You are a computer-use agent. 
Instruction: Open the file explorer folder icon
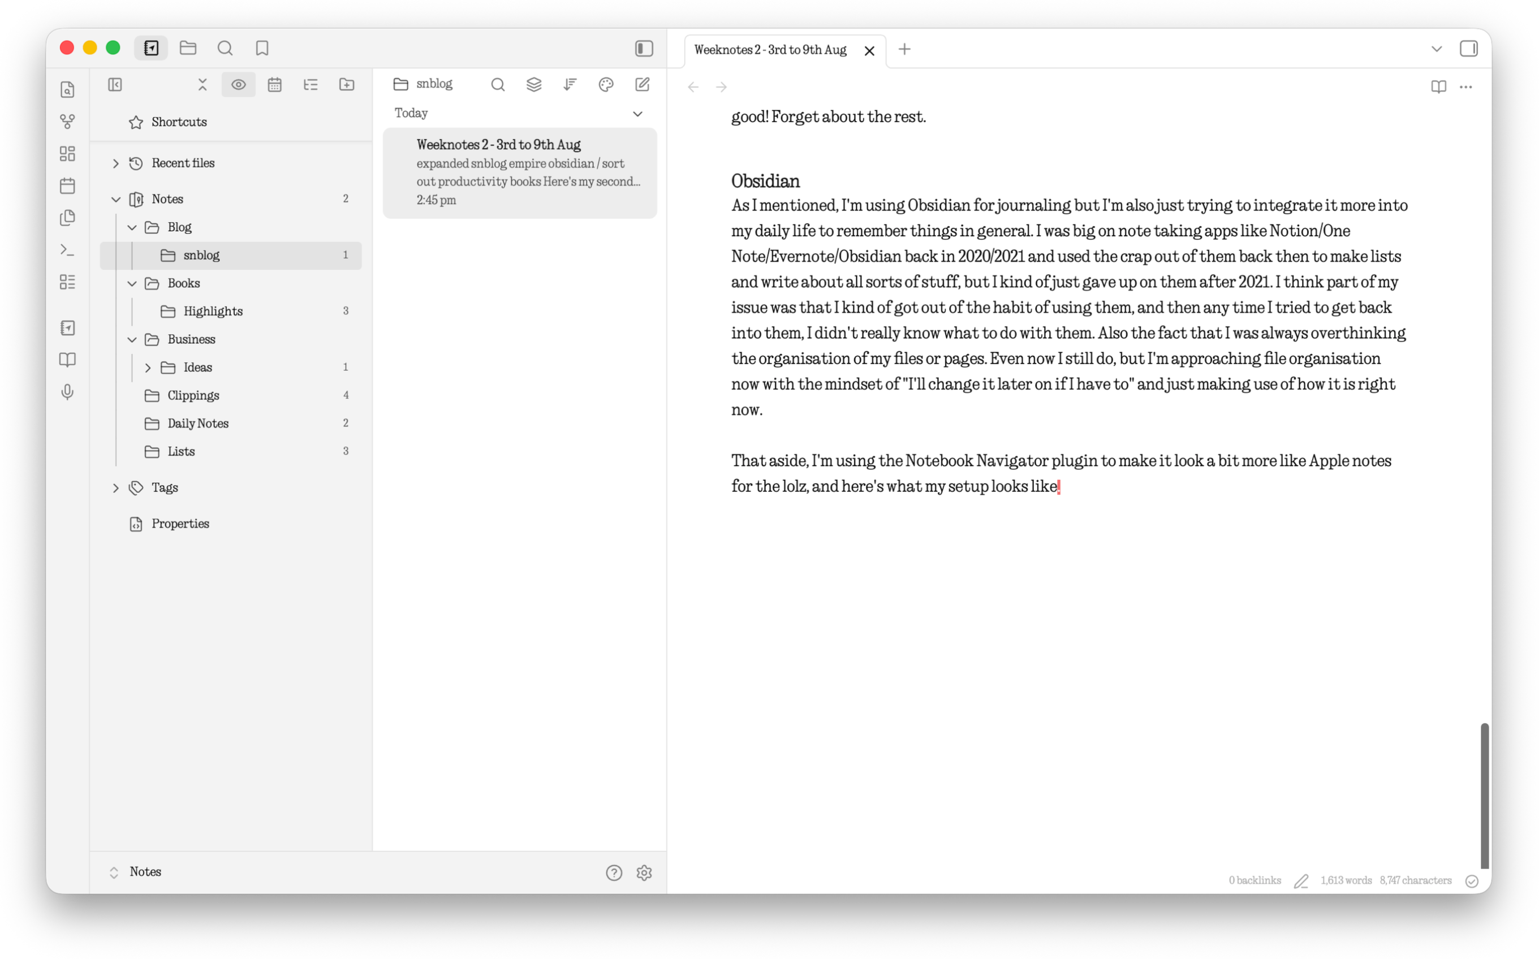[x=188, y=48]
